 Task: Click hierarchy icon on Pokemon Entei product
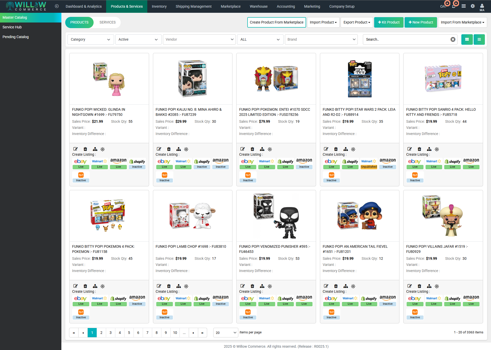pyautogui.click(x=262, y=149)
